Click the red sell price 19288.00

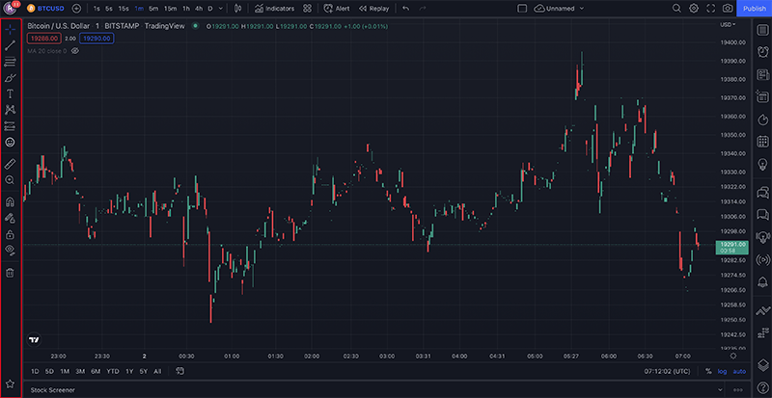[44, 39]
